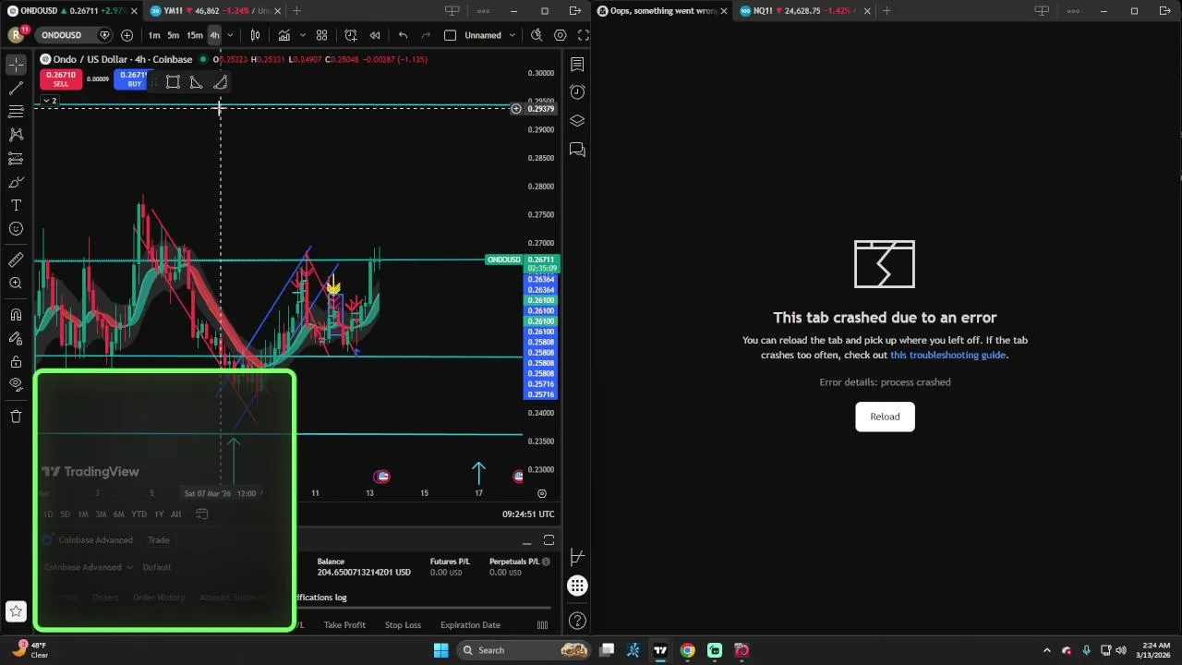Activate the zoom in tool
This screenshot has height=665, width=1182.
point(16,284)
